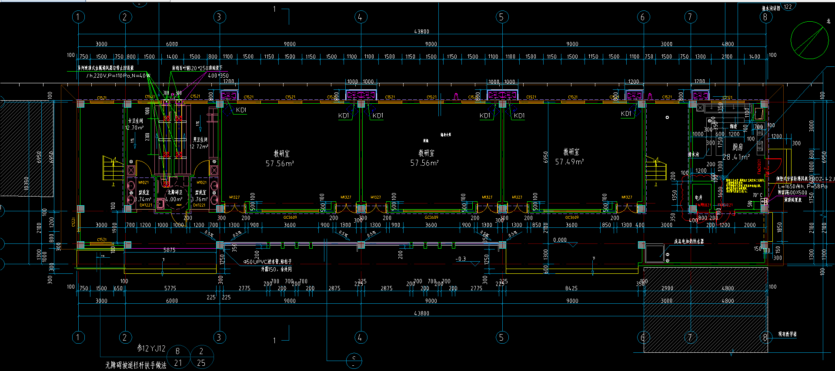Click the 现有教学楼 label
This screenshot has width=835, height=371.
coord(788,334)
